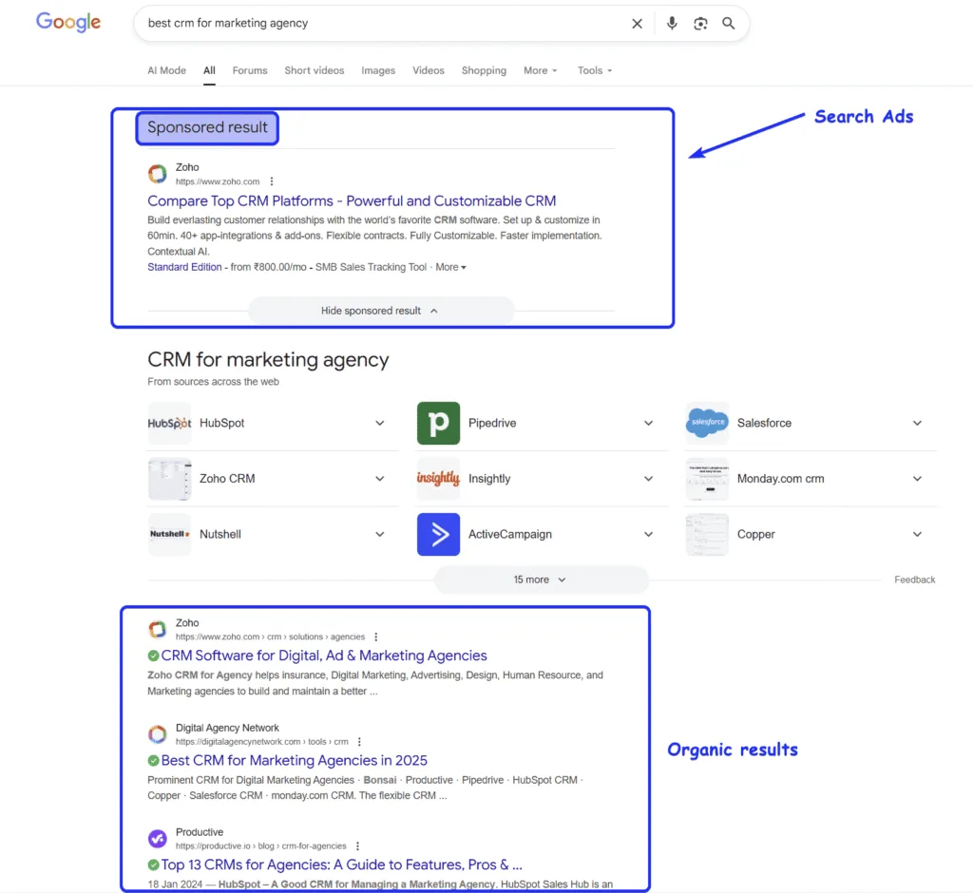The height and width of the screenshot is (893, 973).
Task: Collapse the ad via Hide sponsored result
Action: pos(380,311)
